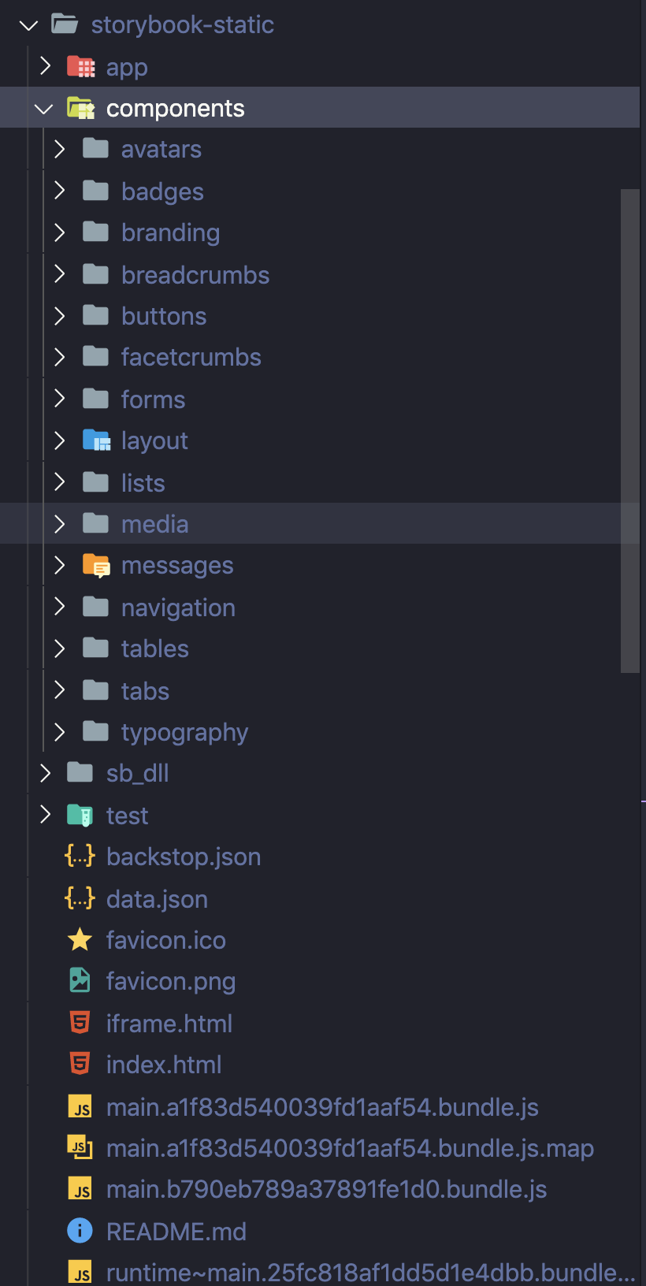Viewport: 646px width, 1286px height.
Task: Click the JSON braces icon for backstop.json
Action: [80, 856]
